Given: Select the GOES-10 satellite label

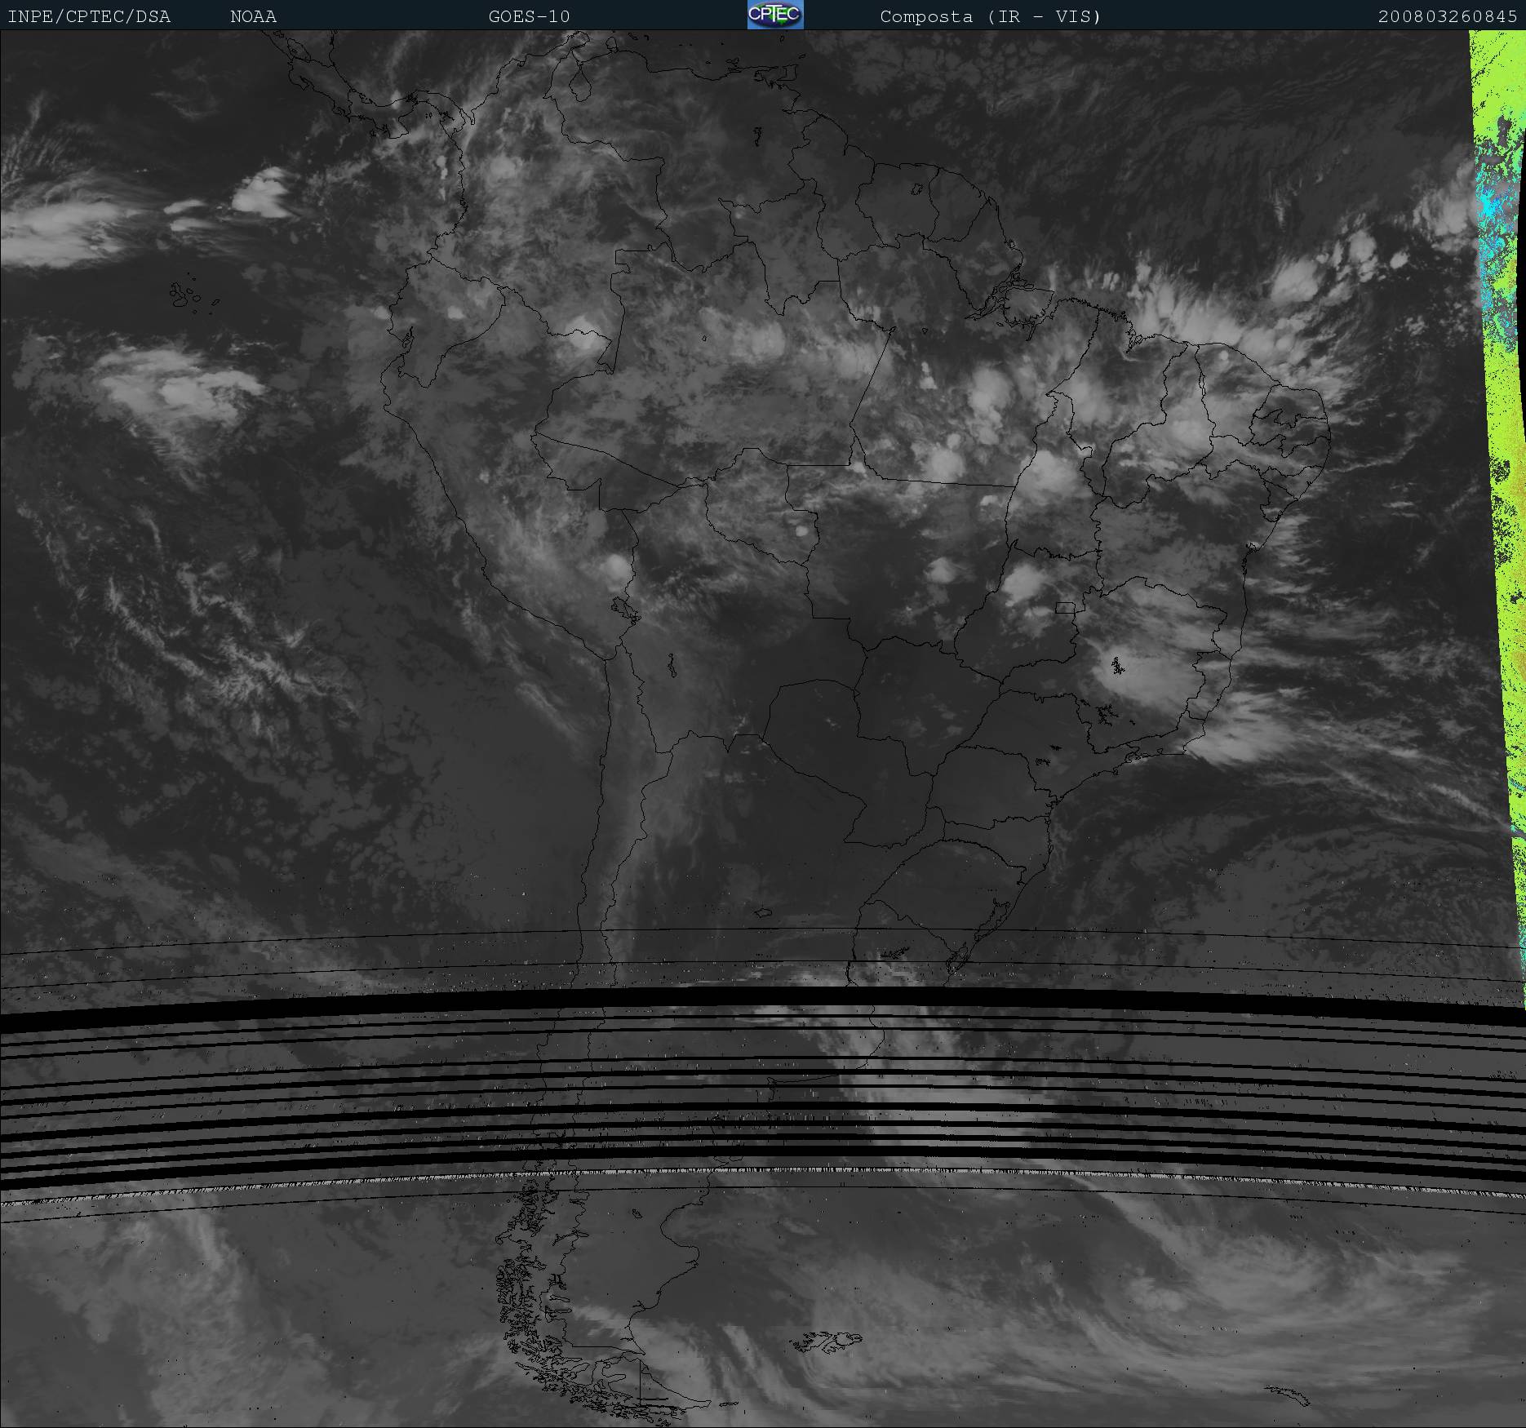Looking at the screenshot, I should tap(529, 16).
